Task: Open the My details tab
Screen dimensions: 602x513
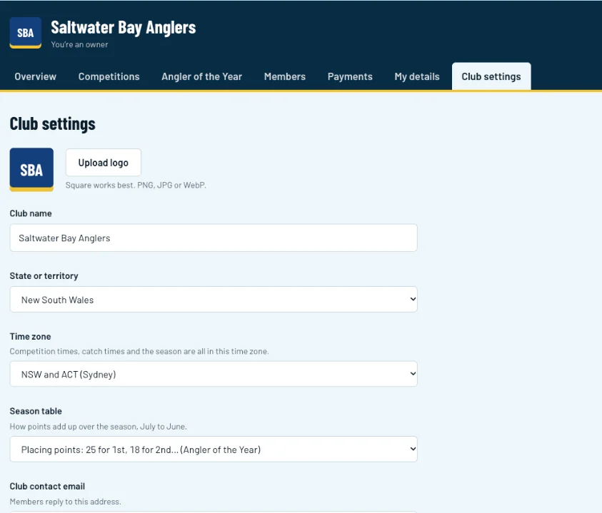Action: pyautogui.click(x=417, y=76)
